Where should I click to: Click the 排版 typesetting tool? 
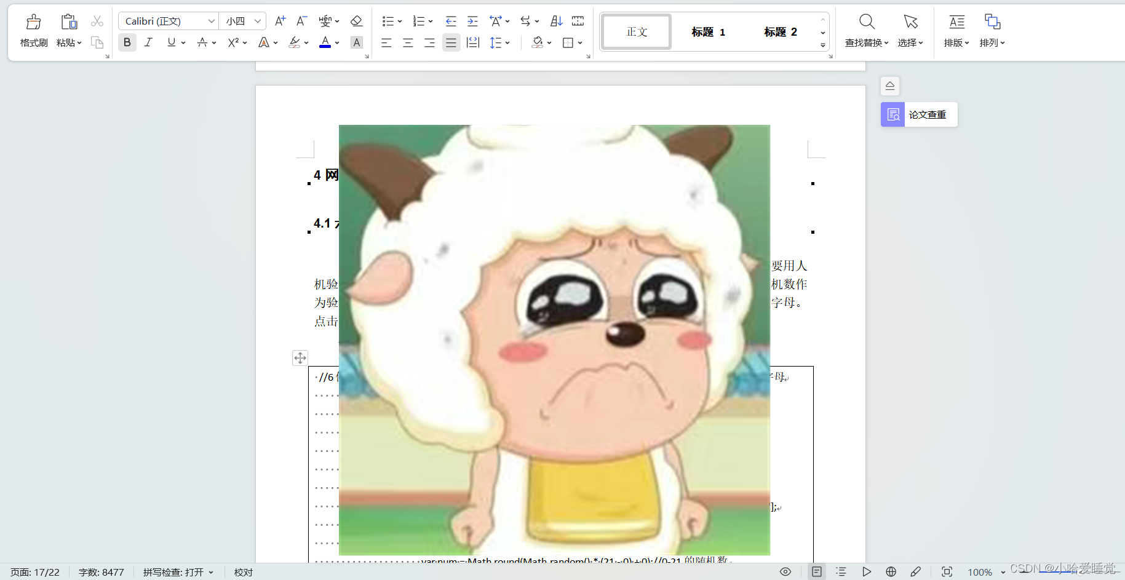[956, 30]
